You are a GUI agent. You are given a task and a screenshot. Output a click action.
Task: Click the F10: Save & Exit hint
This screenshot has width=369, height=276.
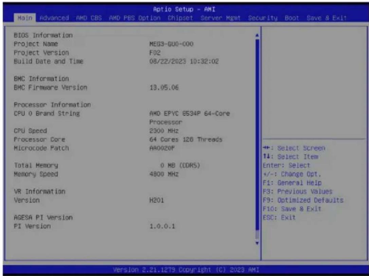292,209
